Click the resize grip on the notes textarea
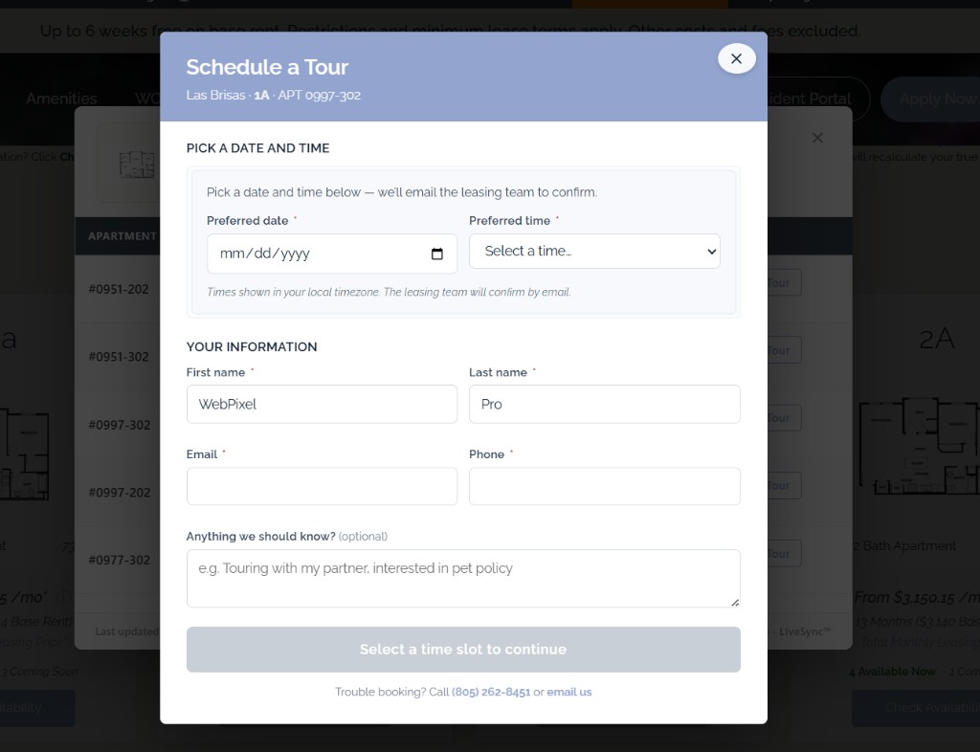 click(x=735, y=602)
